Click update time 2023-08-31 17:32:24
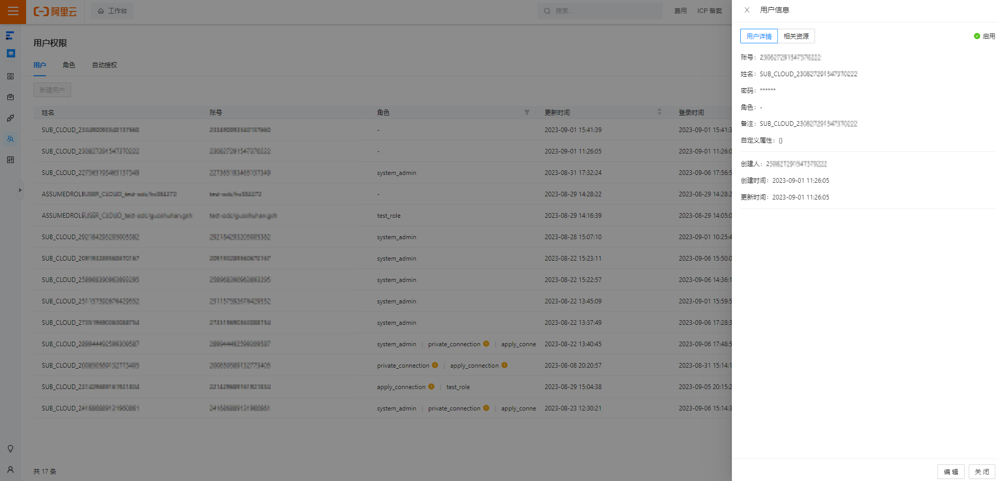 (573, 172)
